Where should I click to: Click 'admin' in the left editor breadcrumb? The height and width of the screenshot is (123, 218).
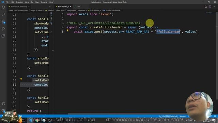click(40, 11)
